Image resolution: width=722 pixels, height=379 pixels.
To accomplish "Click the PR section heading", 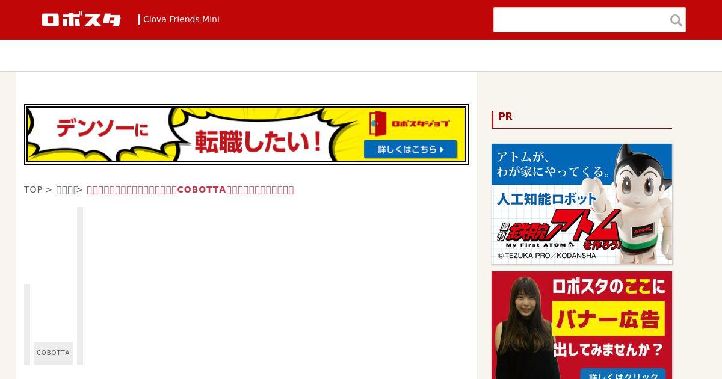I will click(505, 117).
